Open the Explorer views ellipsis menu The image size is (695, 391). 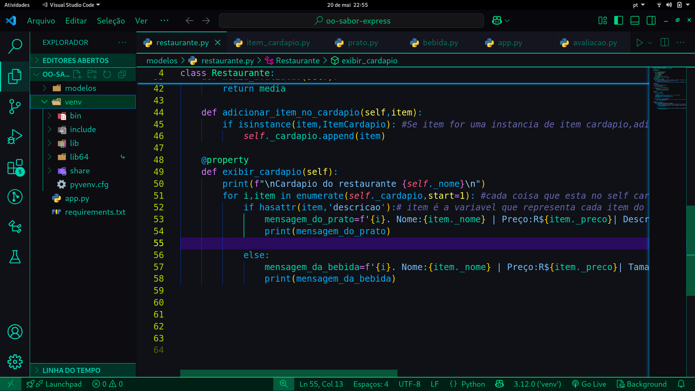(x=122, y=42)
